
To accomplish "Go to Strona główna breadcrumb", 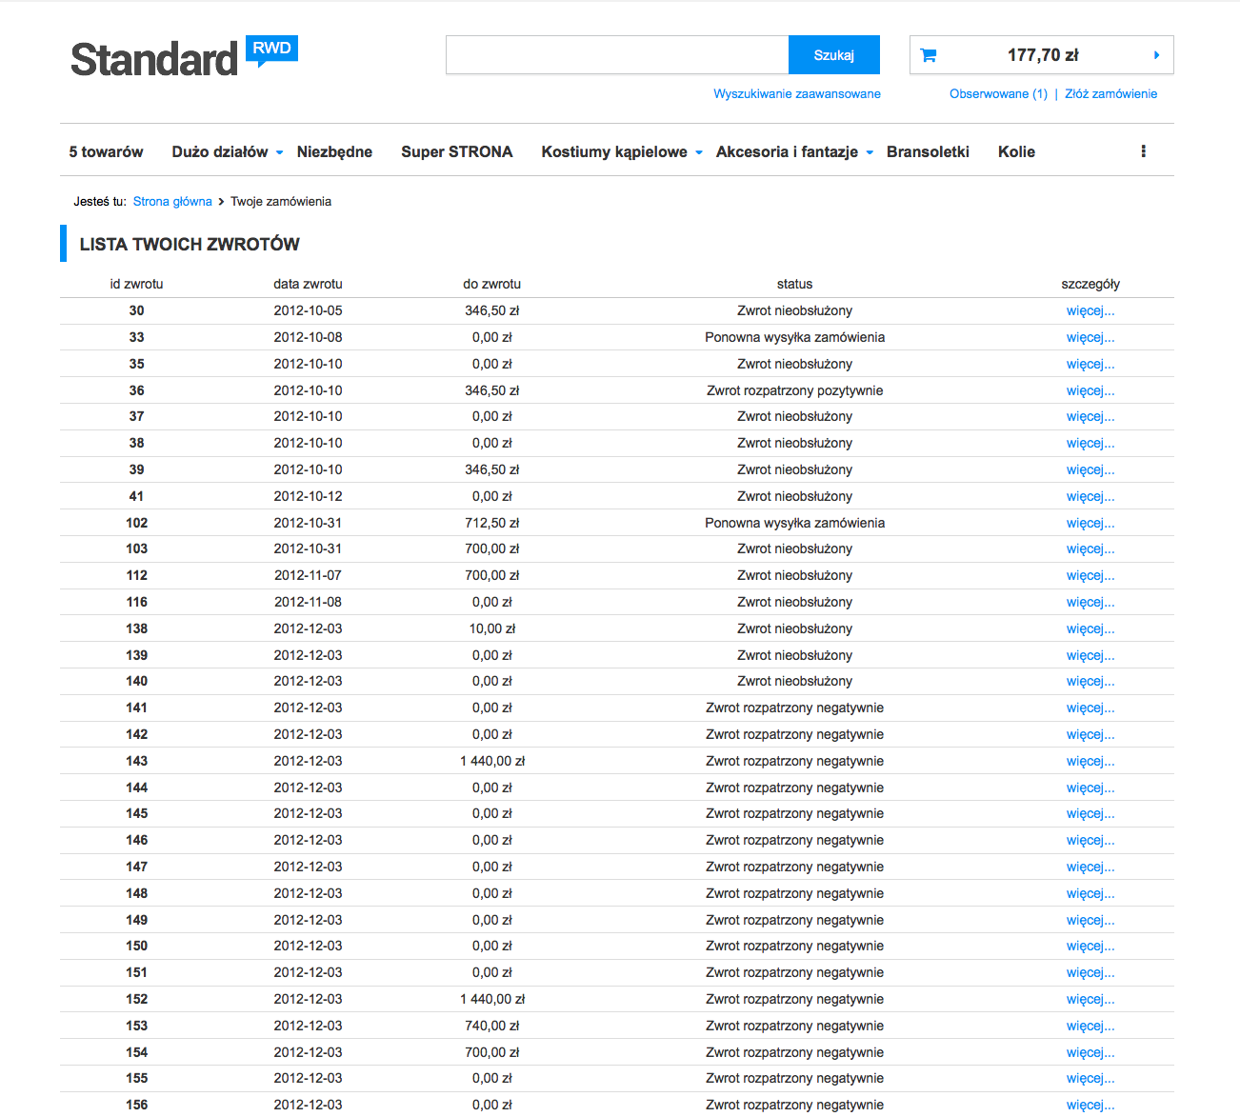I will (172, 201).
